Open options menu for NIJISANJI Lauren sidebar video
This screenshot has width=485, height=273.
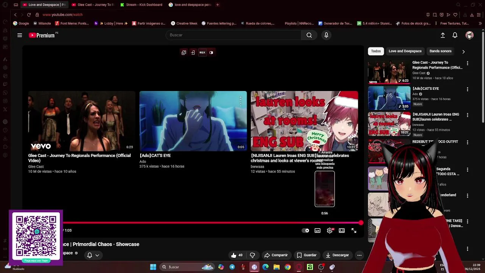468,115
